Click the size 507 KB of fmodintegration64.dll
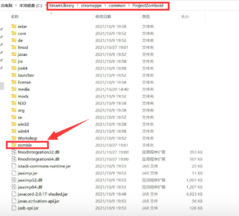 click(196, 159)
